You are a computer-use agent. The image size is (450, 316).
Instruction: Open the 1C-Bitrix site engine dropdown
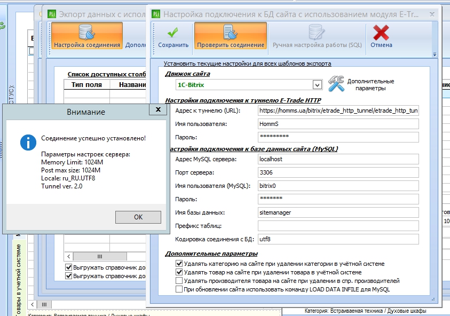[x=317, y=85]
